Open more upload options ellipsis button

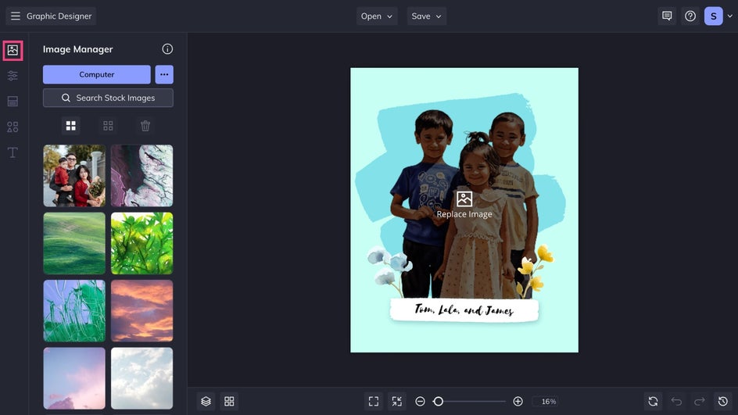pyautogui.click(x=164, y=74)
